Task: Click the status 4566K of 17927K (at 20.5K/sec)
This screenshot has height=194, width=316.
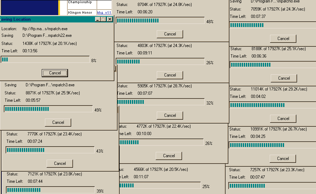Action: point(161,169)
